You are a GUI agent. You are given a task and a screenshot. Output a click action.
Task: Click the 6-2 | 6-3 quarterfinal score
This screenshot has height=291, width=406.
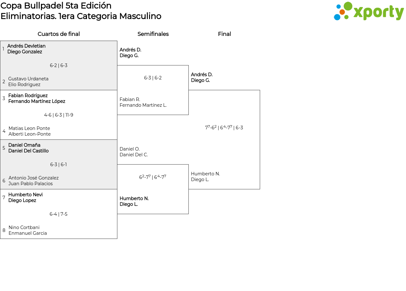tap(59, 65)
